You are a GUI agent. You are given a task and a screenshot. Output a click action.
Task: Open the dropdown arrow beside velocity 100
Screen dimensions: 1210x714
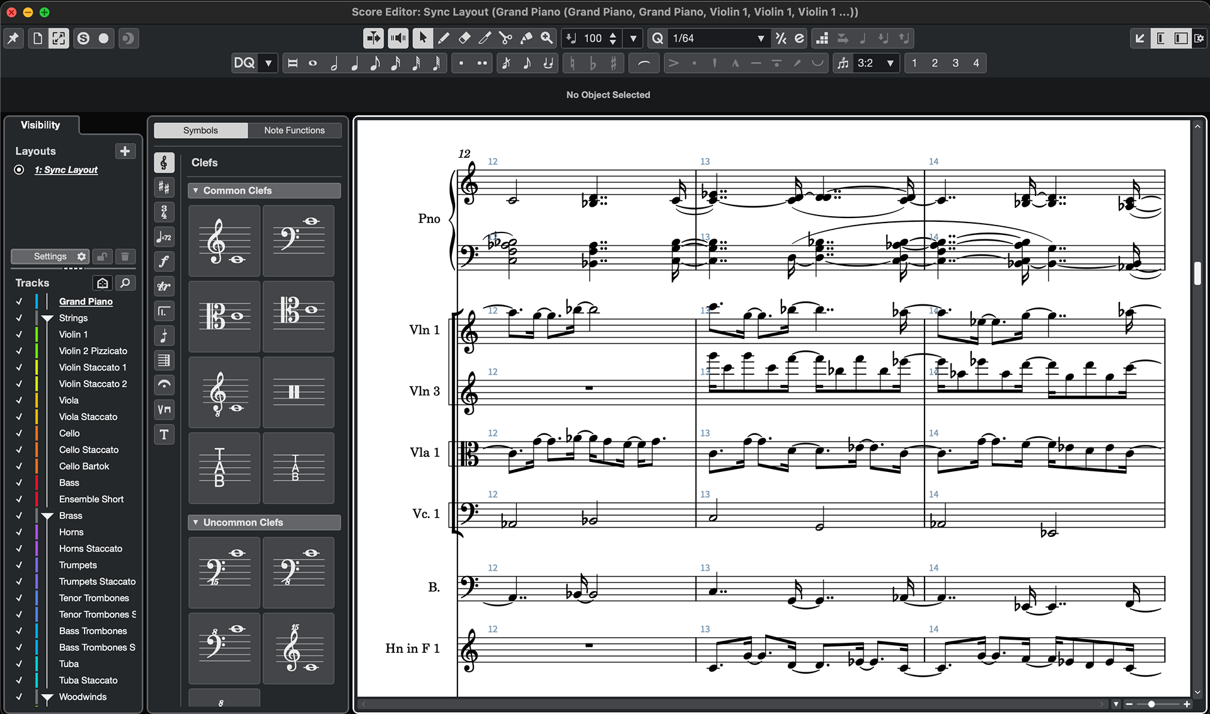click(x=633, y=38)
